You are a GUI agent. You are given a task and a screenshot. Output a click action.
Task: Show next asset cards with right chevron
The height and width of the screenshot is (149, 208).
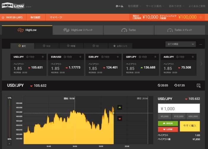(x=201, y=64)
